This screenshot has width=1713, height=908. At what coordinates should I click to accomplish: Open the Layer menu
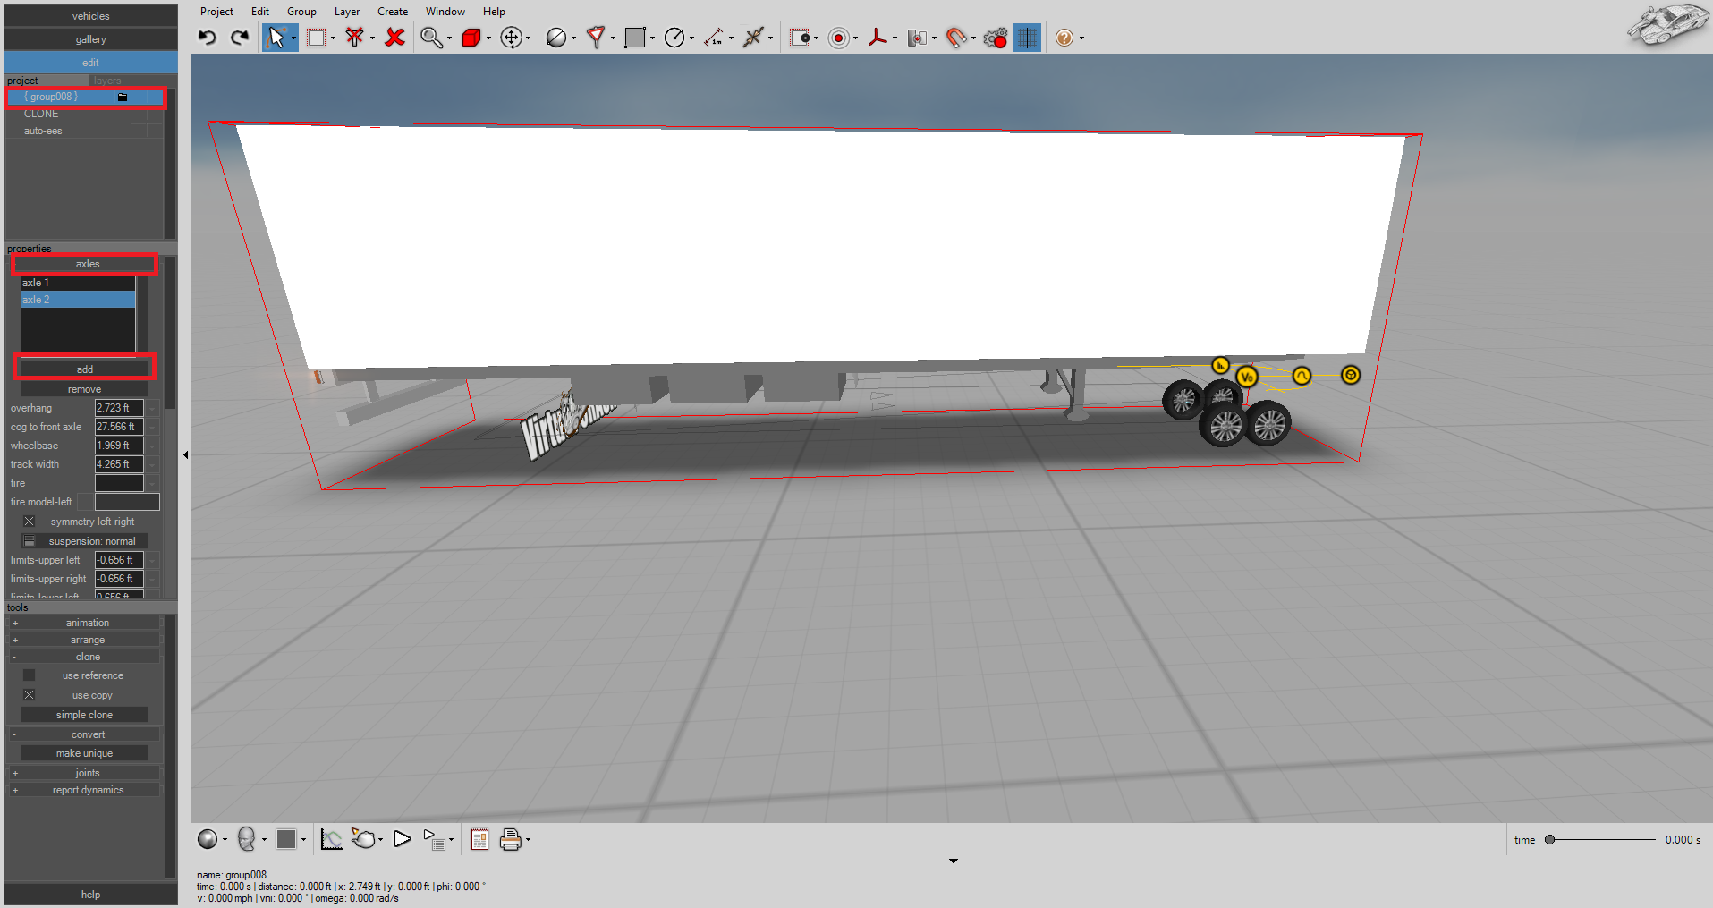pos(347,12)
